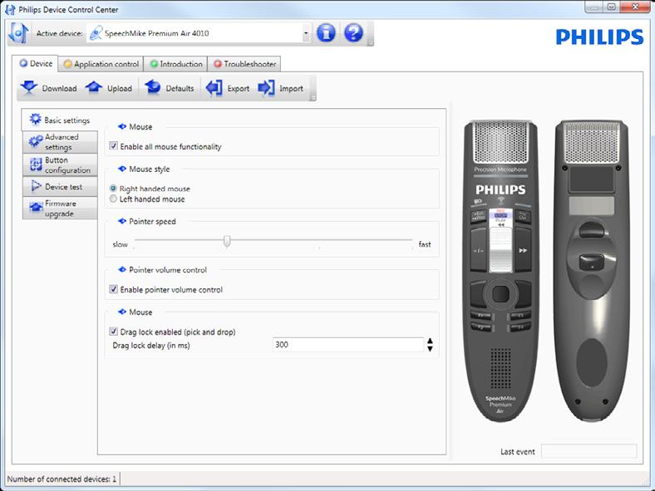Click the device refresh icon beside Active device
655x491 pixels.
coord(18,33)
